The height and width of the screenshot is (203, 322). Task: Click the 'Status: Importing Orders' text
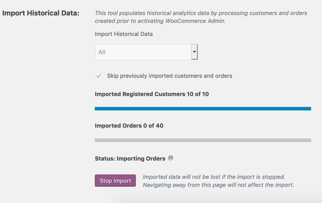tap(130, 159)
